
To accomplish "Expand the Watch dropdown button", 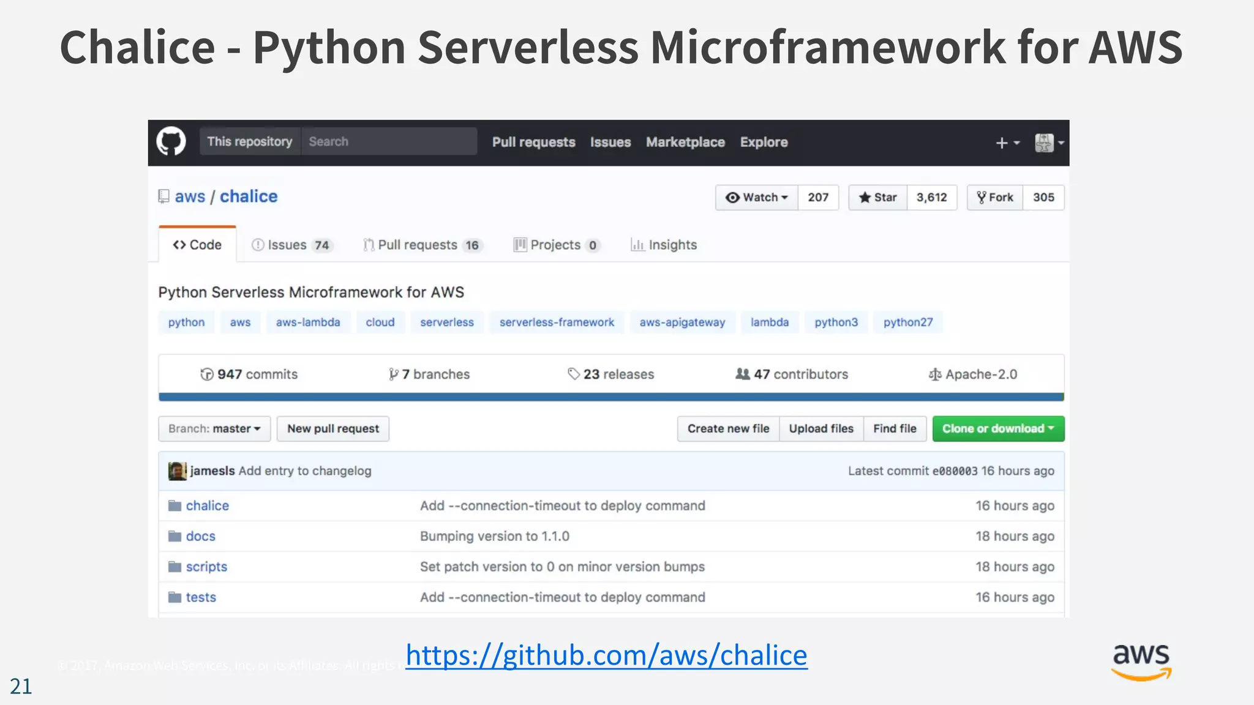I will point(757,198).
